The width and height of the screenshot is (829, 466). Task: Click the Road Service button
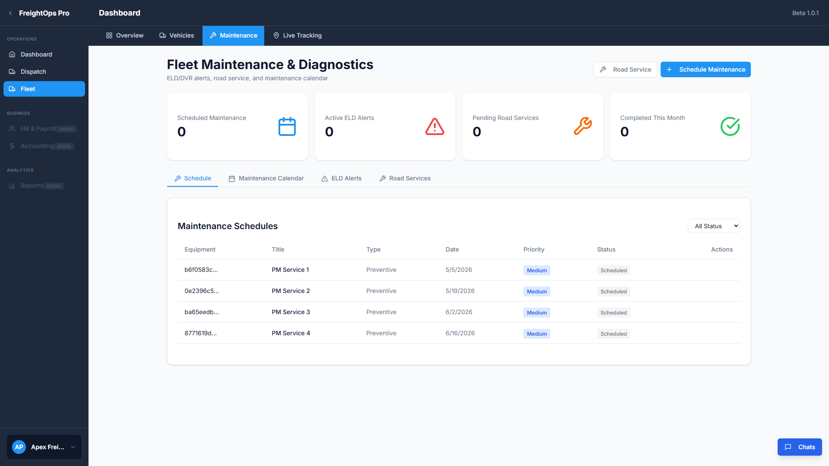tap(625, 69)
